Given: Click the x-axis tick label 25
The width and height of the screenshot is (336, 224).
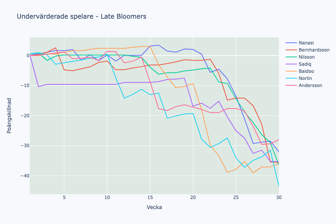Looking at the screenshot, I should pos(236,197).
